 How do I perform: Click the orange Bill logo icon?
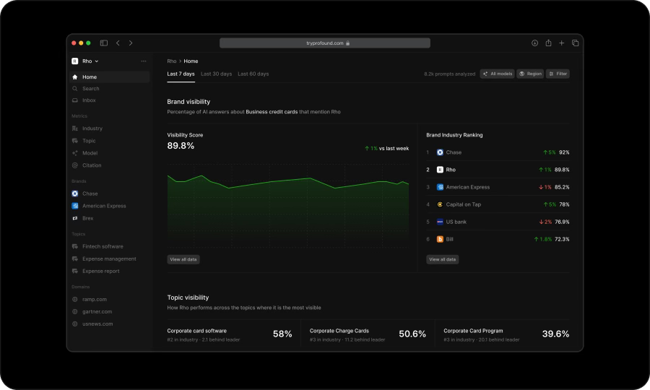[440, 240]
